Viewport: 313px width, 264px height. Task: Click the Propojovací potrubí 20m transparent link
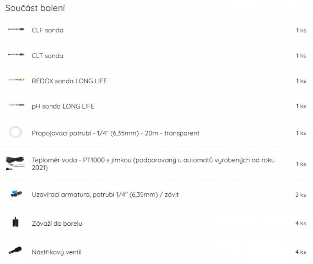coord(115,133)
